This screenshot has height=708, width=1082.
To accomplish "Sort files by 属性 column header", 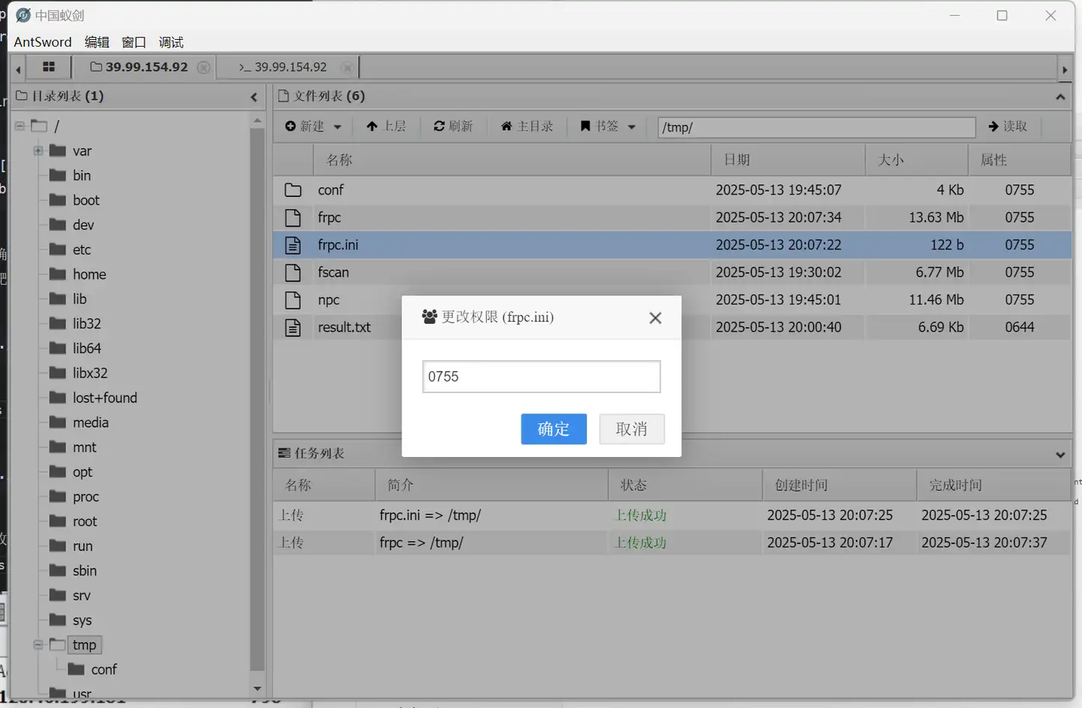I will [x=1020, y=160].
